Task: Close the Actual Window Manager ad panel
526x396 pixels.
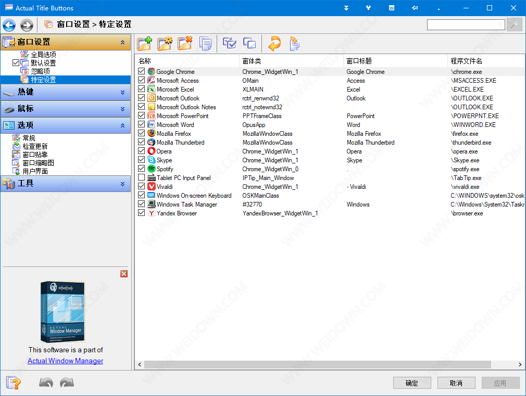Action: tap(124, 274)
